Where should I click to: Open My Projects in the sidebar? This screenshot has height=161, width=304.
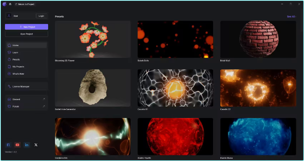tap(27, 67)
